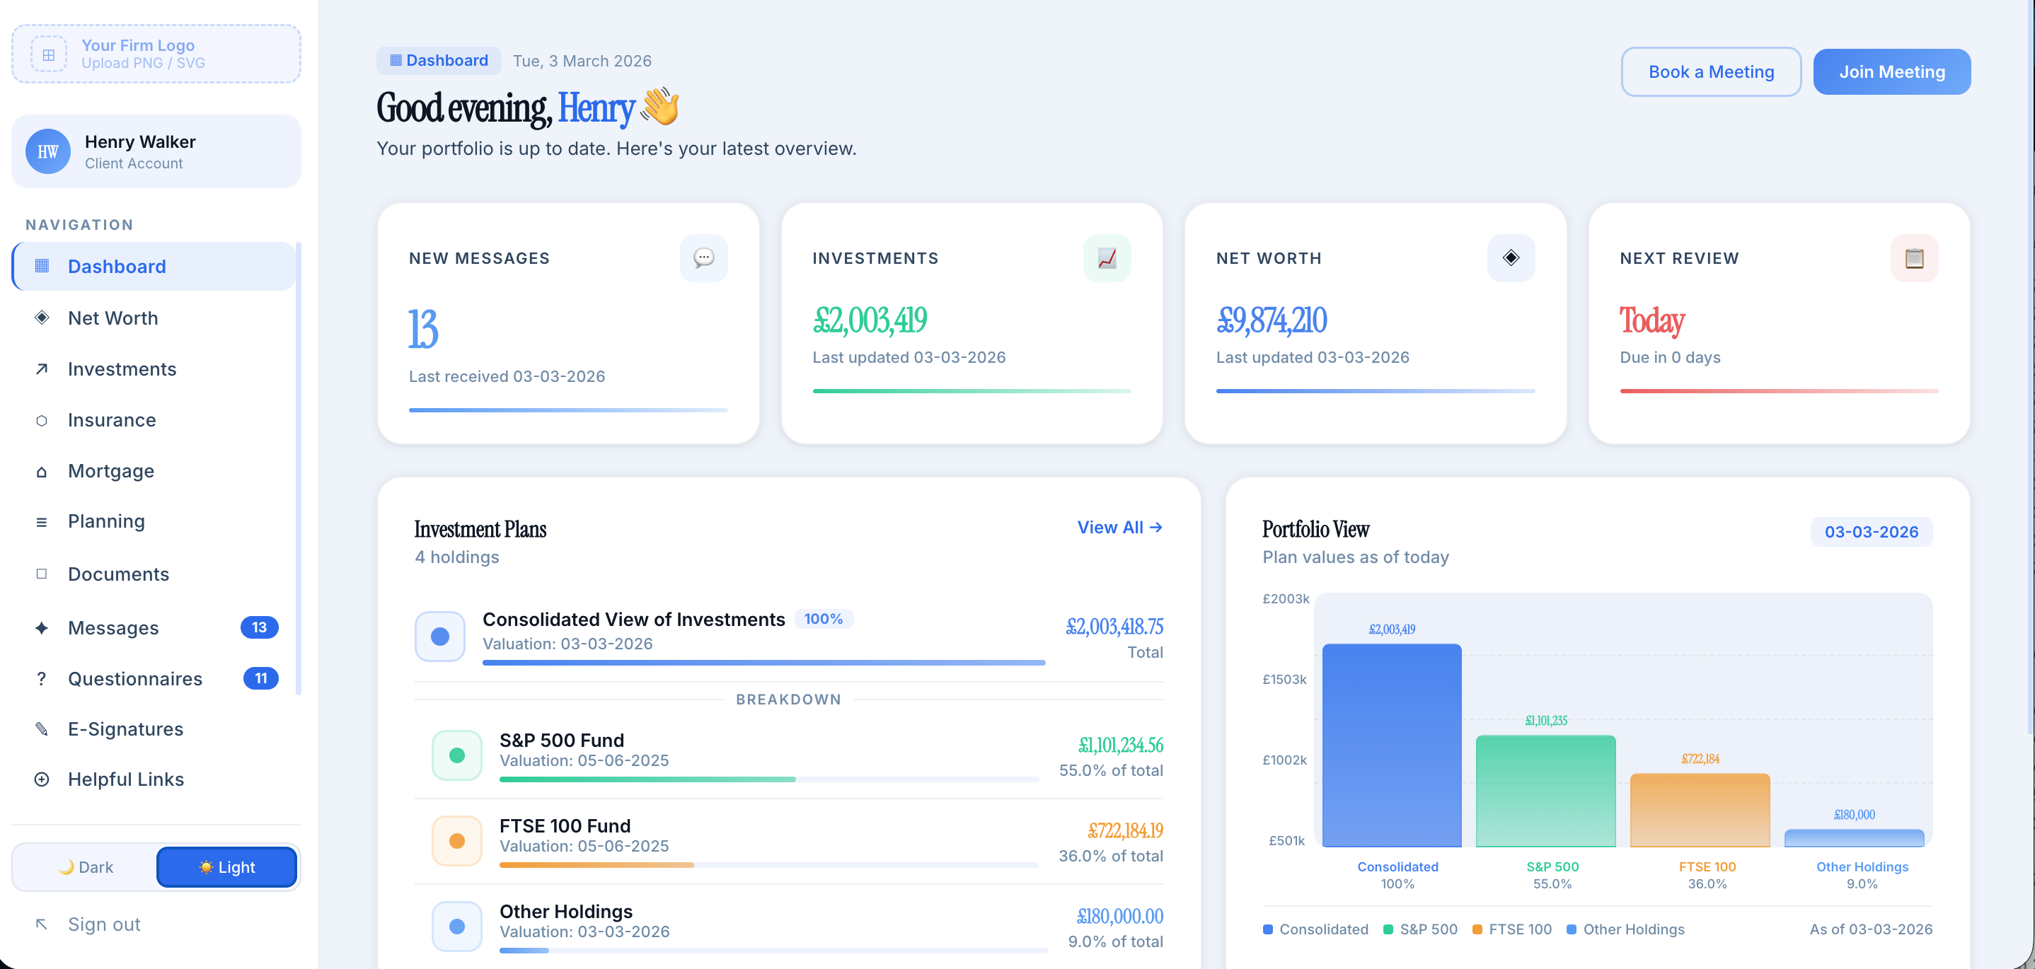Click the E-Signatures pen icon
This screenshot has width=2035, height=969.
pos(42,729)
